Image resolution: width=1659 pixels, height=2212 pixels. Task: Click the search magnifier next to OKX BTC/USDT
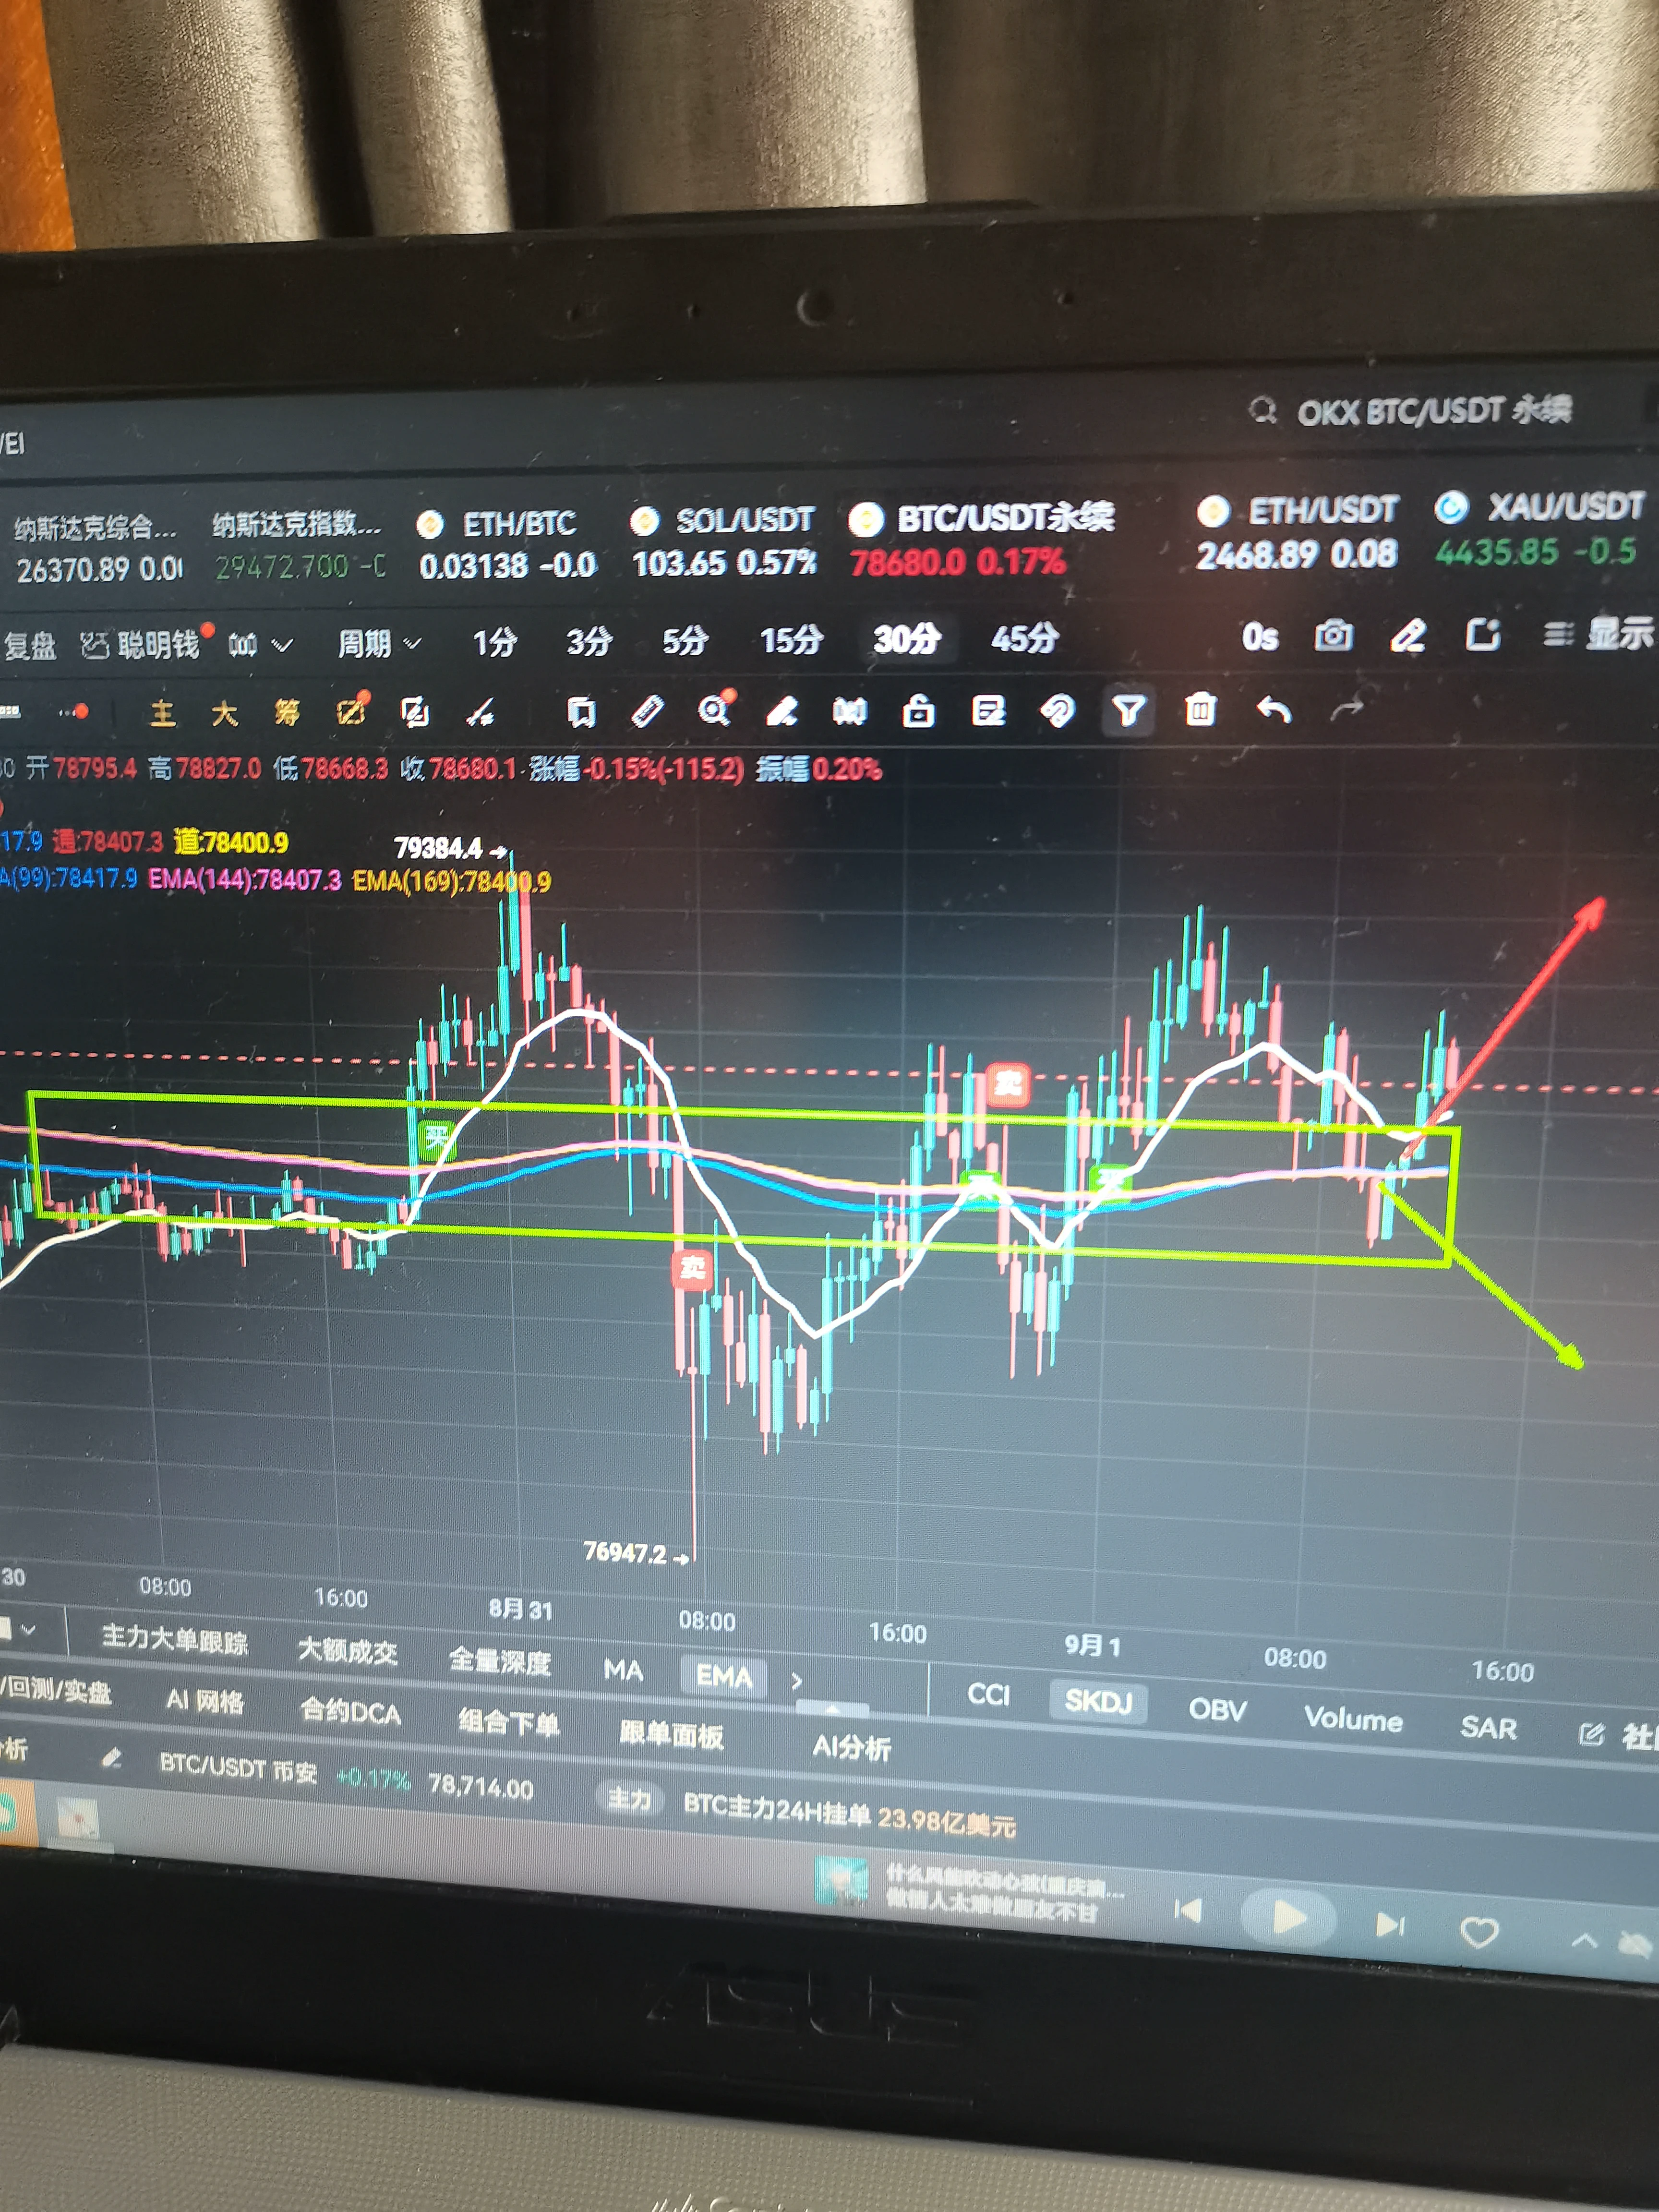1263,411
